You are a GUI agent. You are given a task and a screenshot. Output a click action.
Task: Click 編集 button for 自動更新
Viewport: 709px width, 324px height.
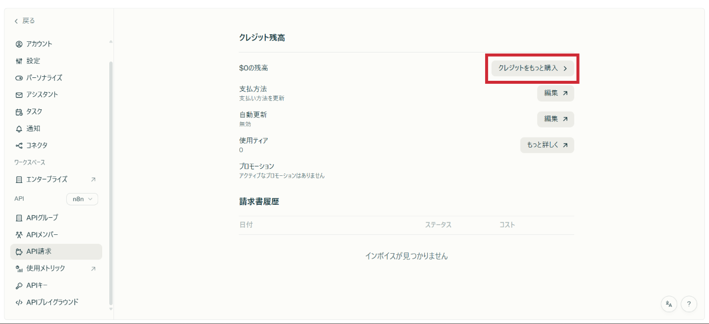[x=555, y=119]
